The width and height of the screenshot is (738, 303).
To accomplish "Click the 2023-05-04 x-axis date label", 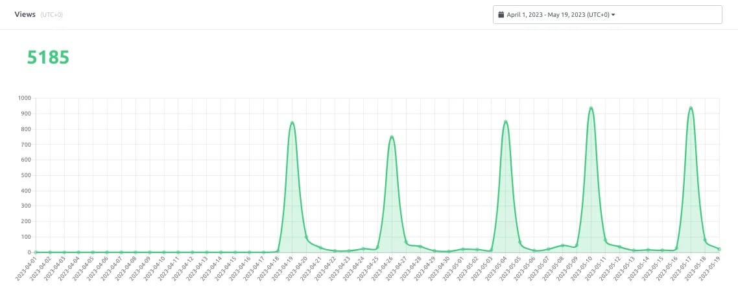I will click(x=495, y=269).
